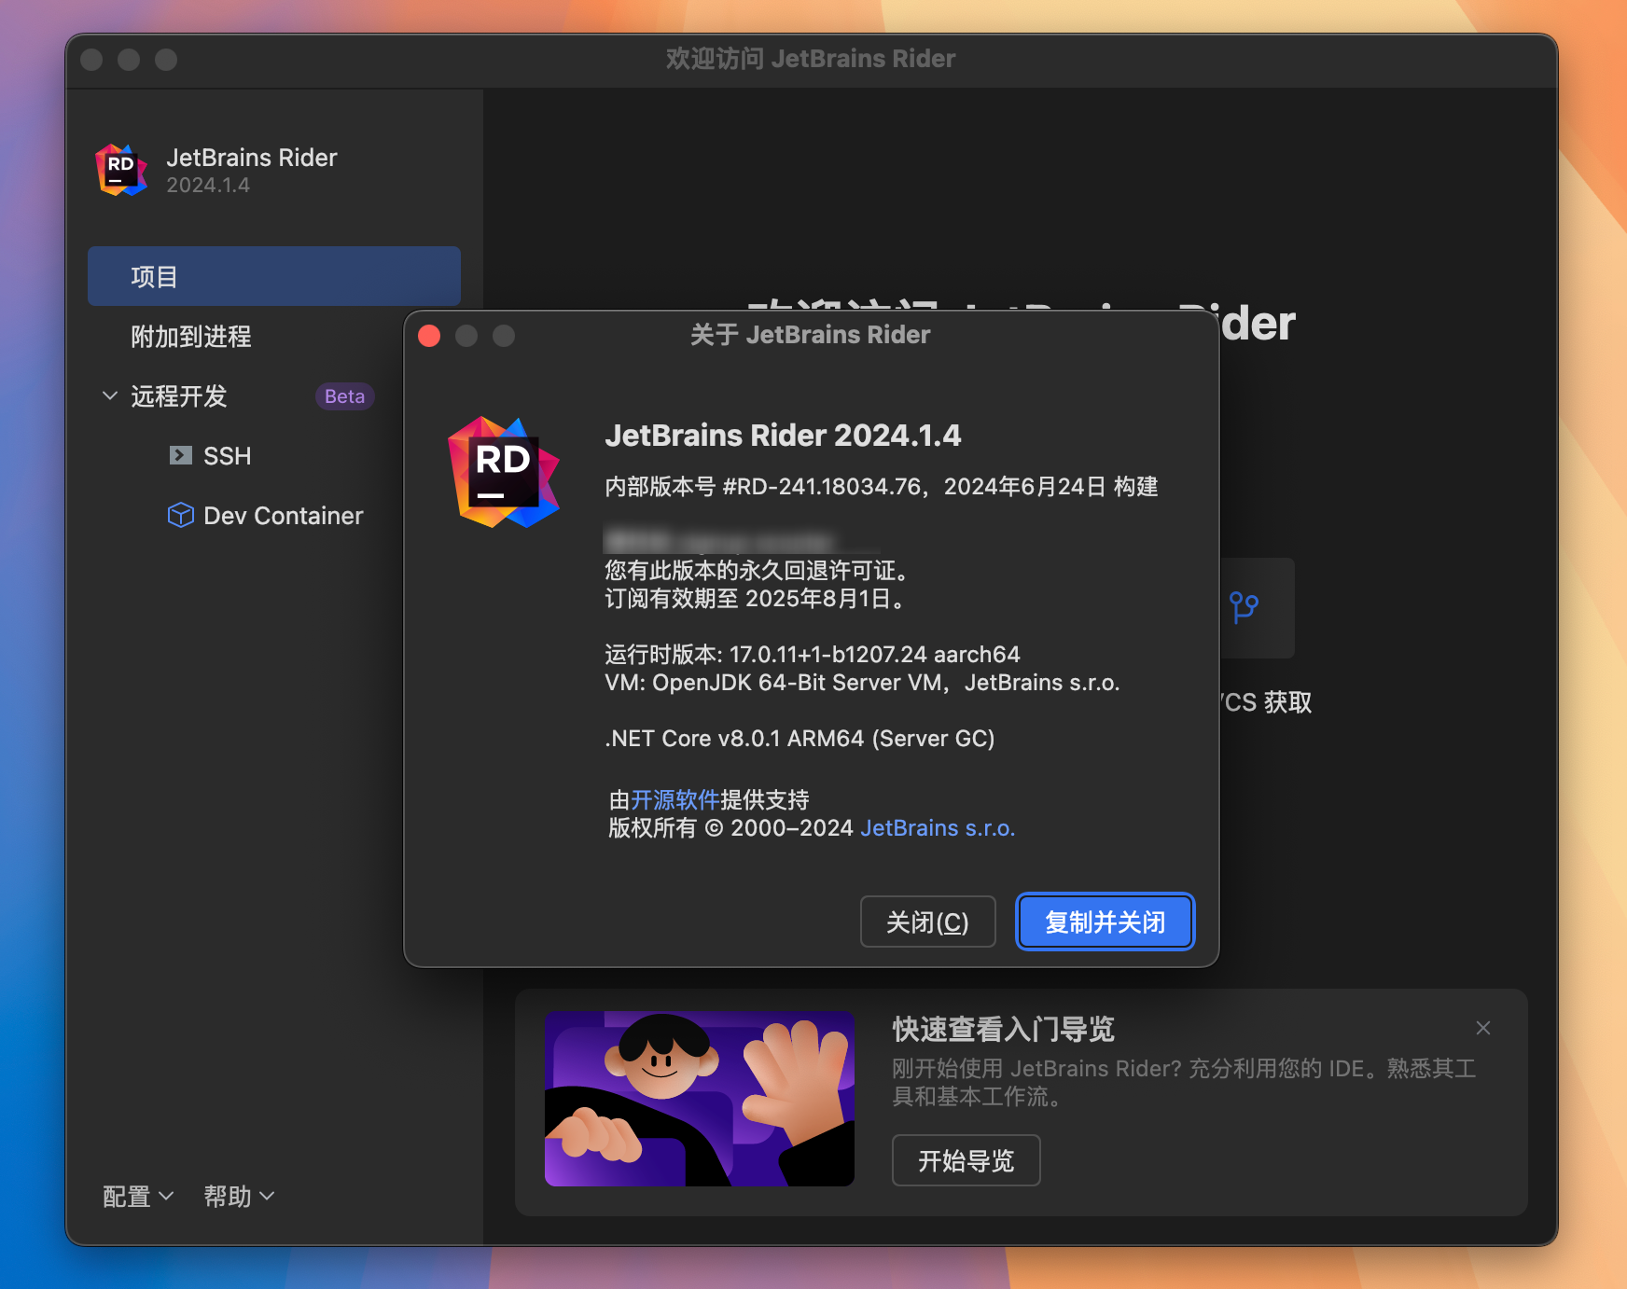The height and width of the screenshot is (1289, 1627).
Task: Select 附加到进程 in sidebar
Action: click(191, 336)
